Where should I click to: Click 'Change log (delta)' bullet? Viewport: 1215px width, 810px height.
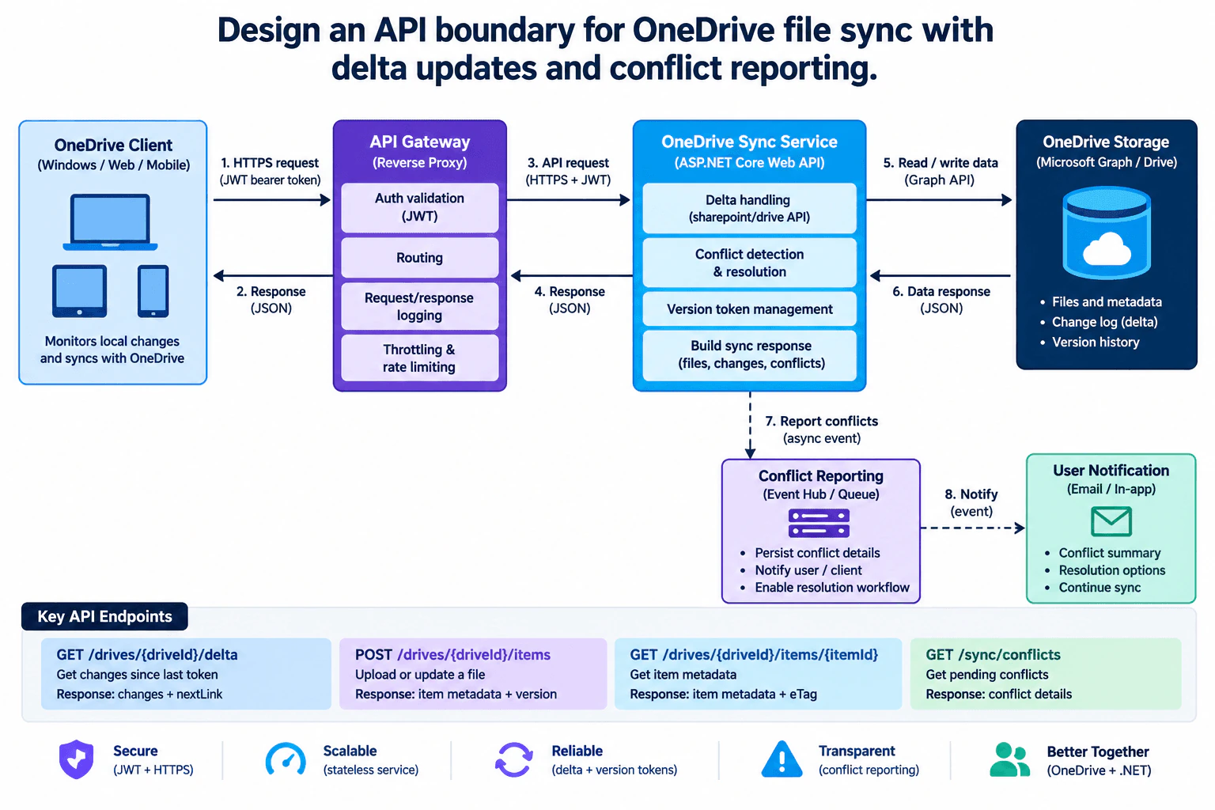1104,322
